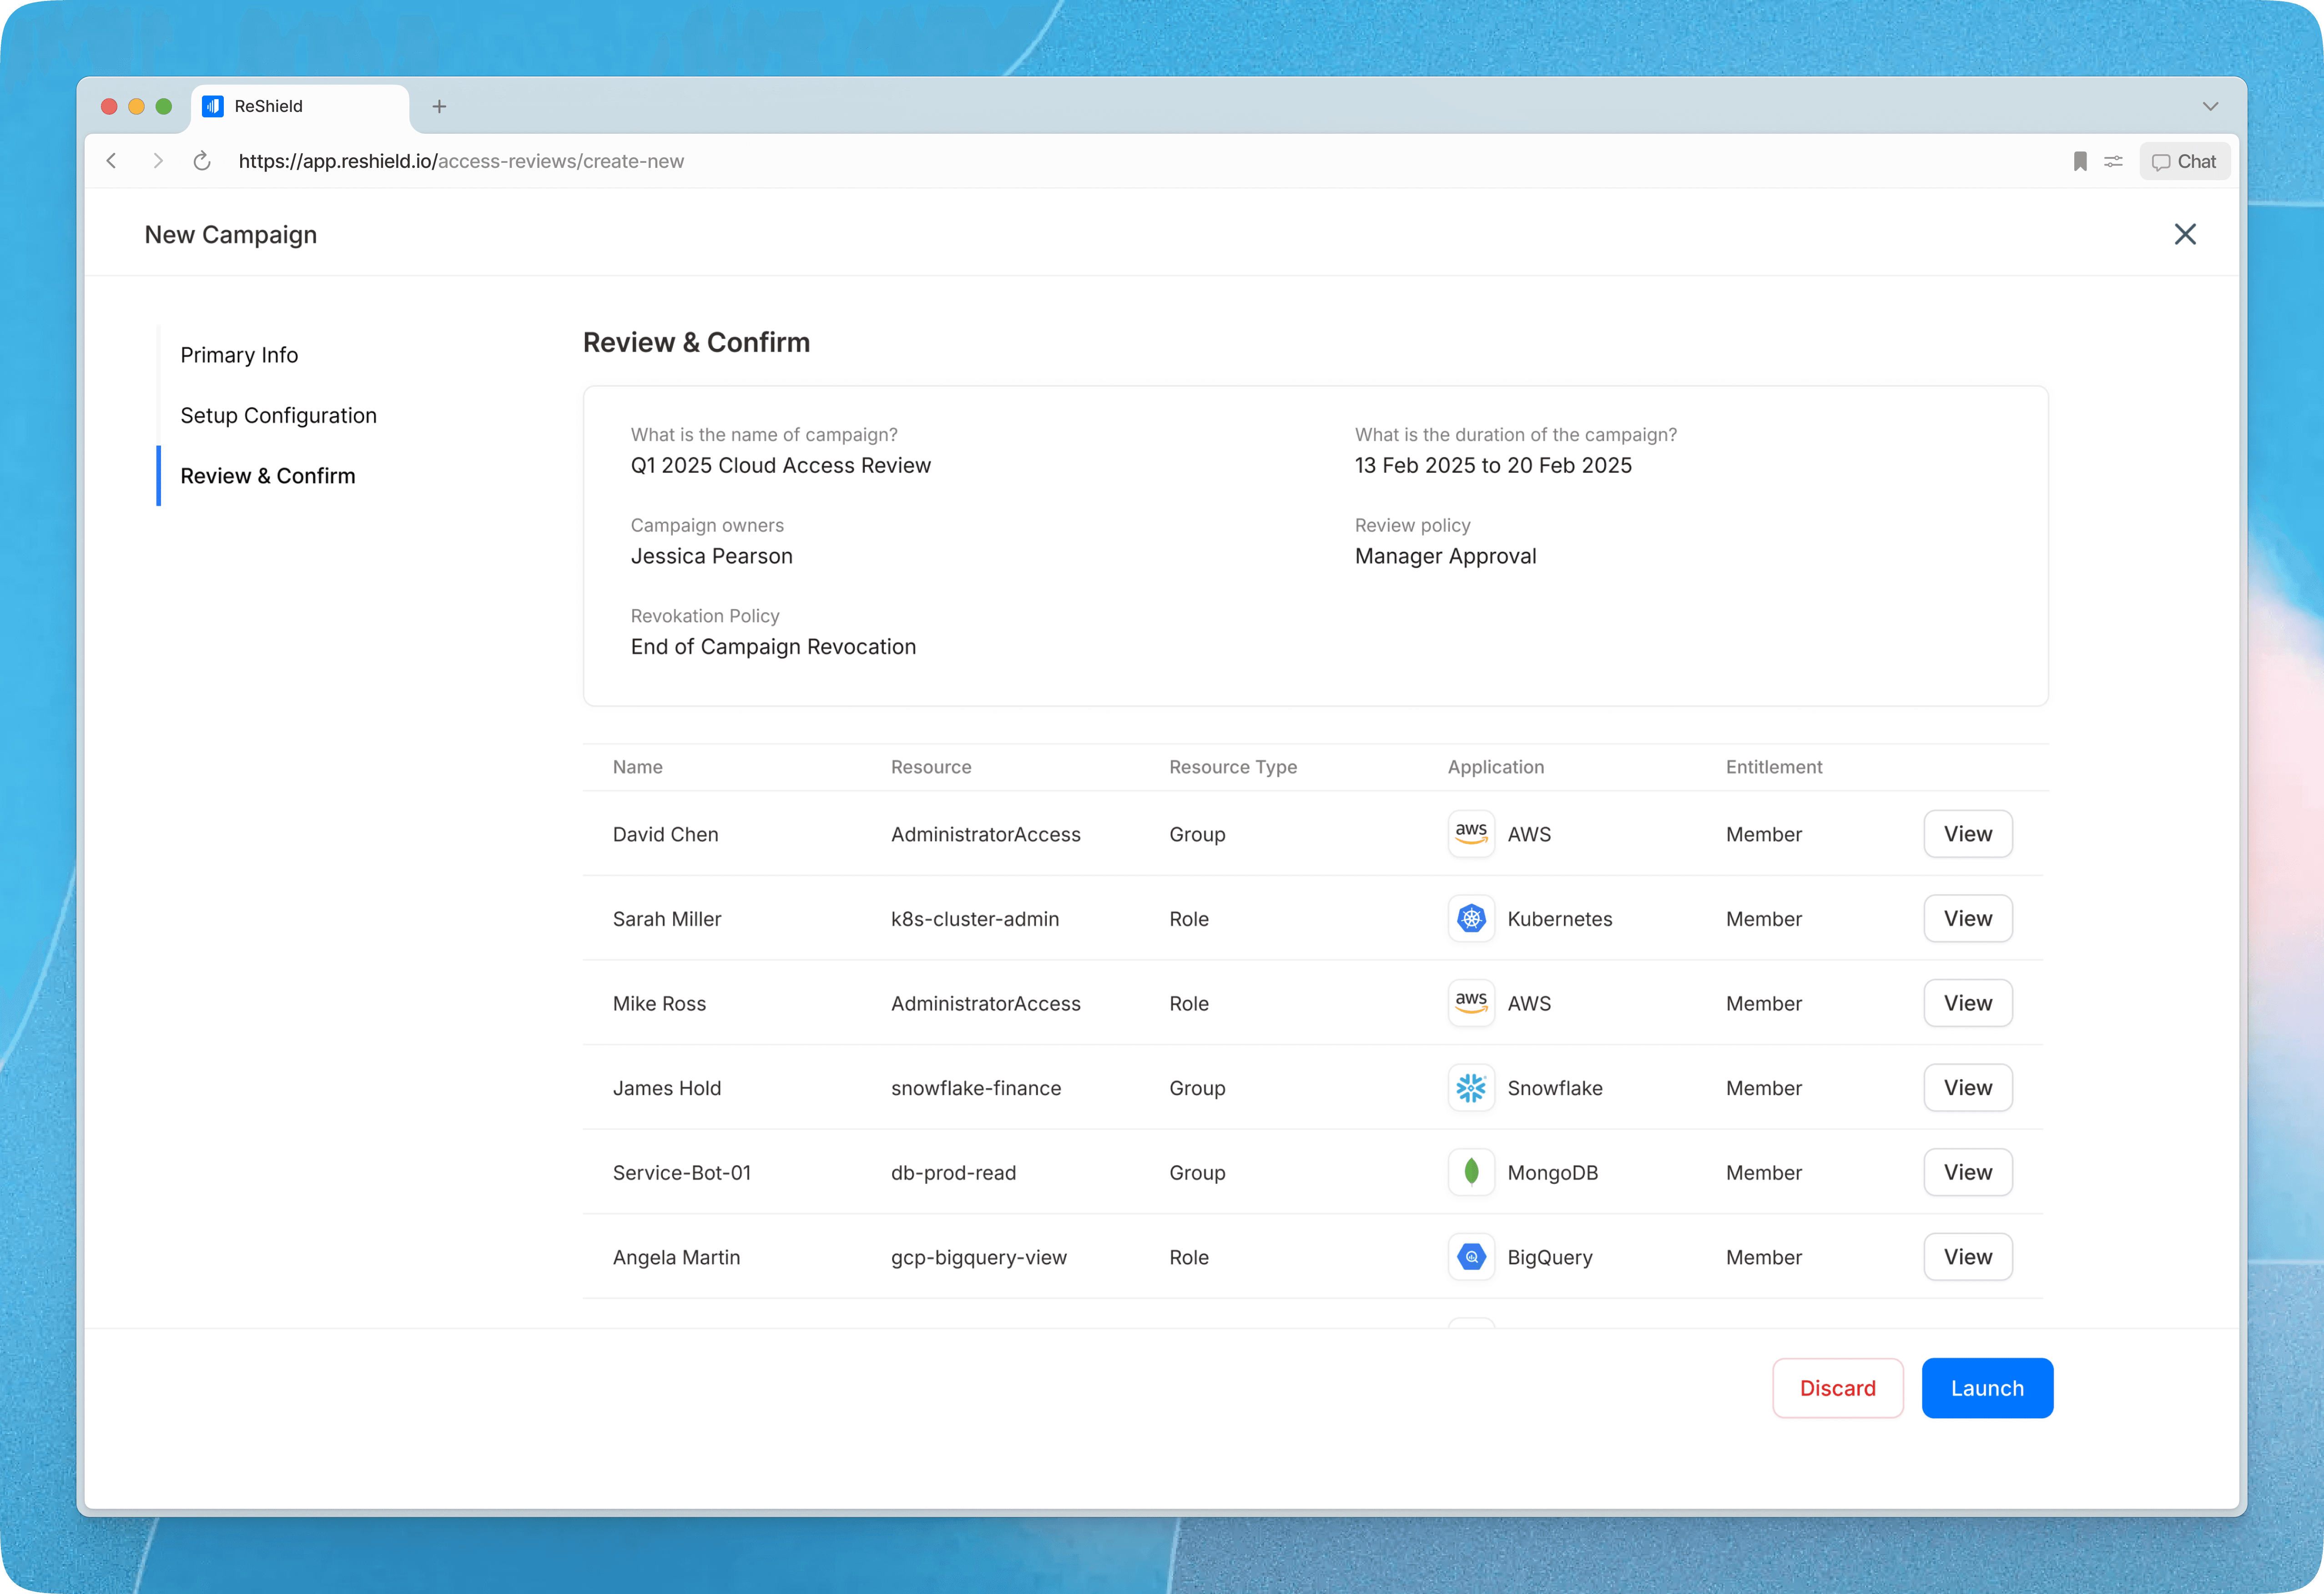Go to the Setup Configuration step

tap(278, 415)
